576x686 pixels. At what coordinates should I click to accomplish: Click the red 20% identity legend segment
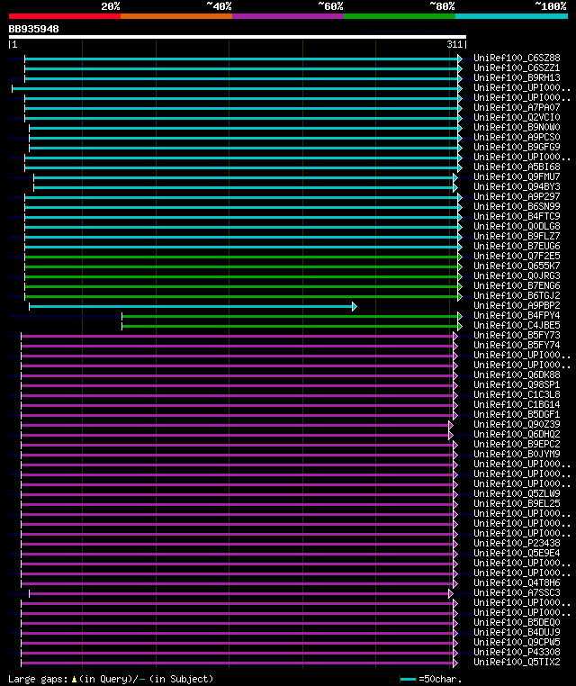pos(65,16)
